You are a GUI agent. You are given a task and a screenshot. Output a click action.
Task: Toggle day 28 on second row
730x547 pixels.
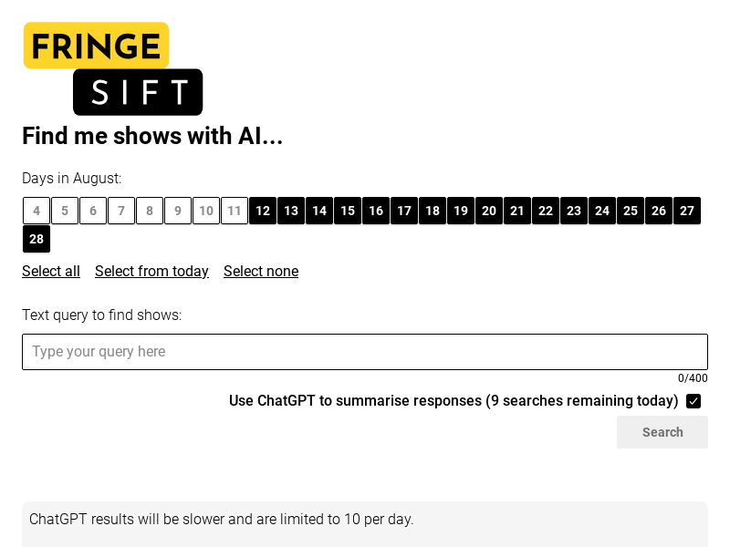36,239
